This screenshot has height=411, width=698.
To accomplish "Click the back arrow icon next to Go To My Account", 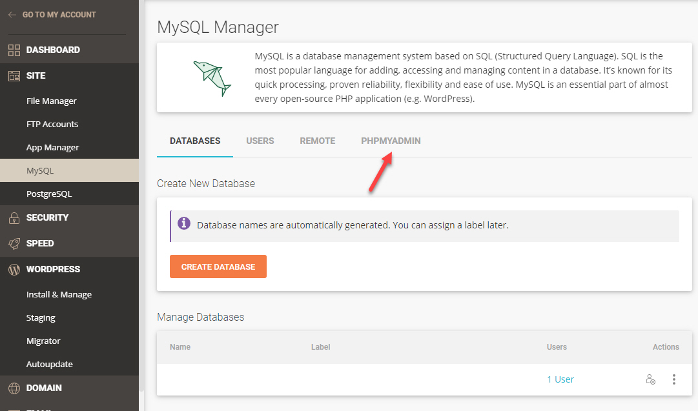I will point(12,15).
